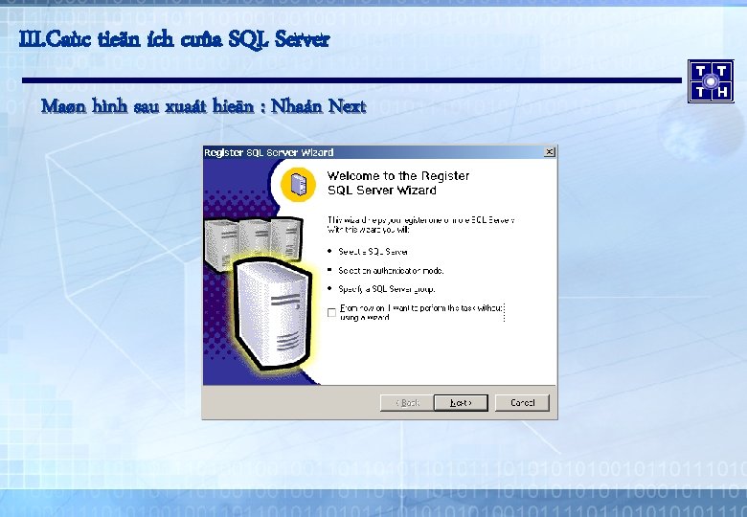The width and height of the screenshot is (747, 517).
Task: Click the yellow server icon beside Welcome heading
Action: (x=298, y=184)
